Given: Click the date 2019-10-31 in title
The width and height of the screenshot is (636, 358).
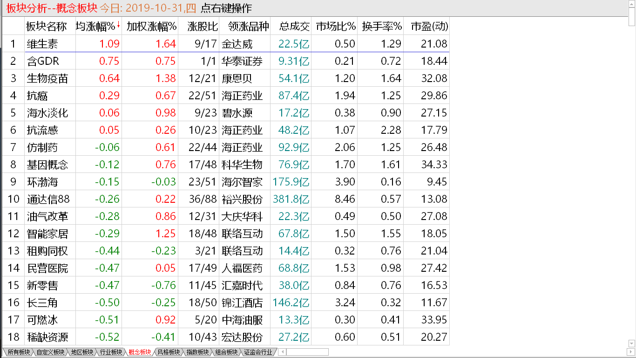Looking at the screenshot, I should point(155,8).
